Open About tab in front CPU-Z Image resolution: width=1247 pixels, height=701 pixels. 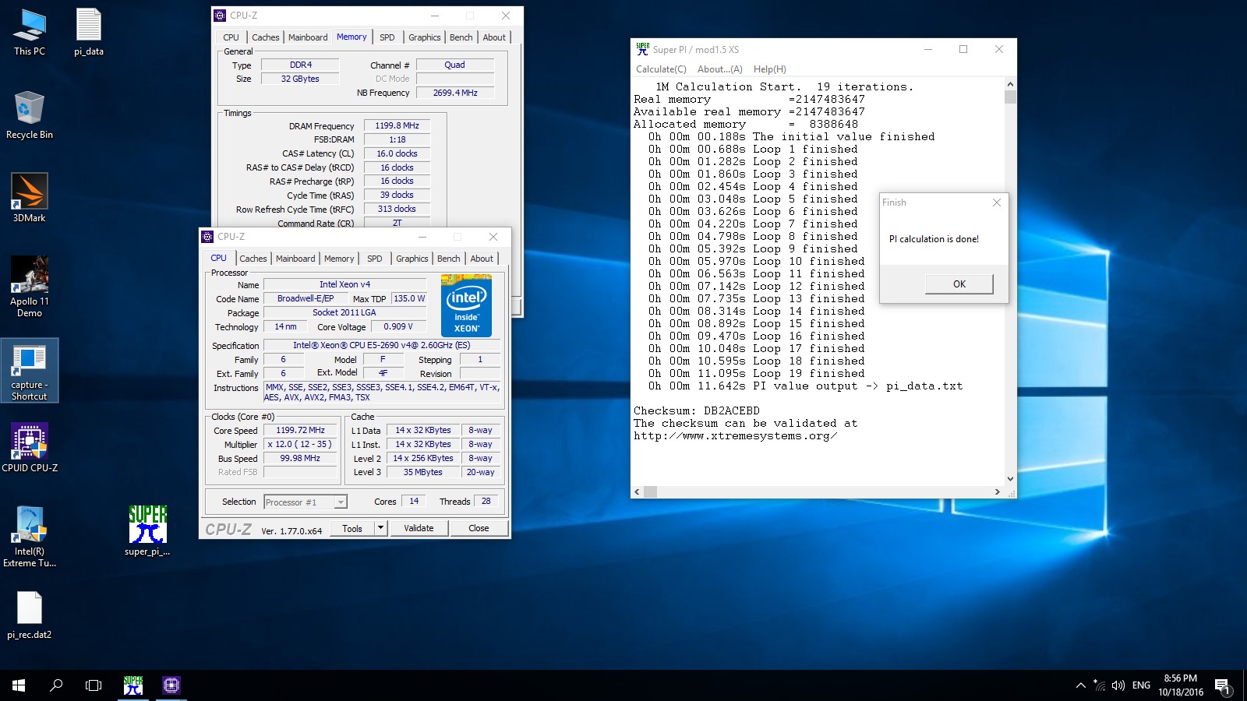(x=482, y=259)
